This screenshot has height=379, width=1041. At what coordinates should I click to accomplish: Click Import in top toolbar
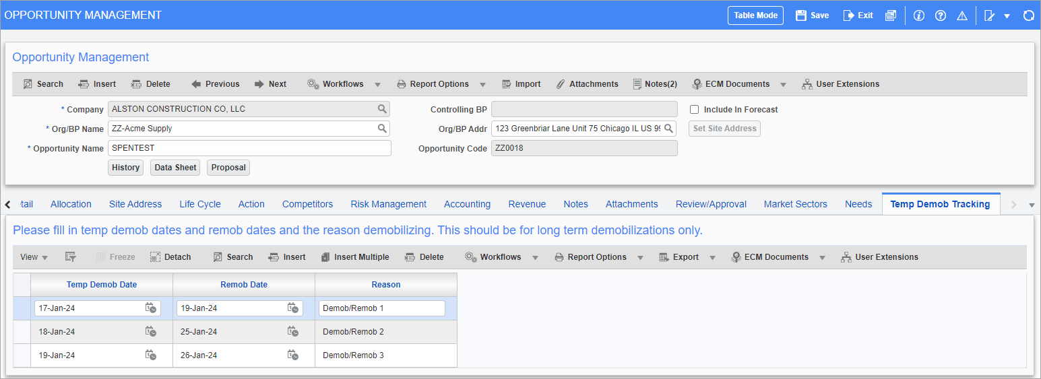coord(522,84)
